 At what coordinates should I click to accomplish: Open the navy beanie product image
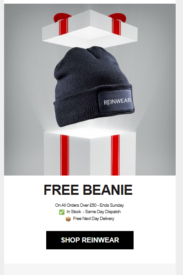pyautogui.click(x=94, y=86)
